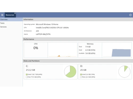Click the D: drive pie chart

click(x=124, y=72)
